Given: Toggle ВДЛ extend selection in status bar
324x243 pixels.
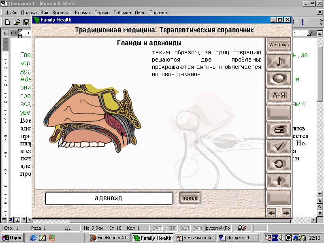Looking at the screenshot, I should coord(185,228).
